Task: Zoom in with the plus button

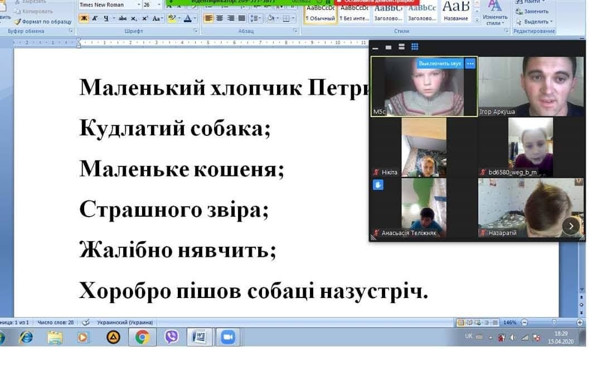Action: pos(580,323)
